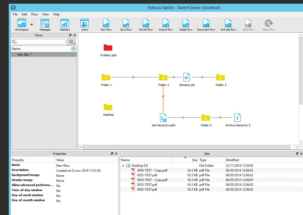Screen dimensions: 303x215
Task: Select the Rename job element
Action: [187, 77]
